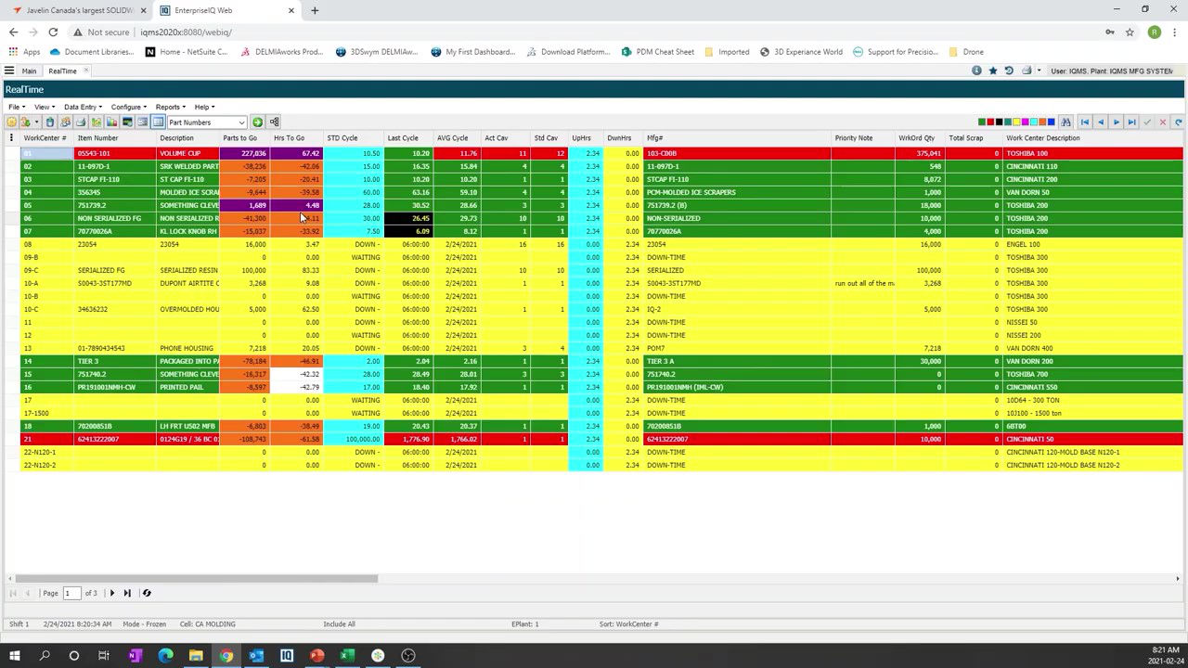The height and width of the screenshot is (668, 1188).
Task: Click the blue refresh arrow at toolbar end
Action: (x=1179, y=122)
